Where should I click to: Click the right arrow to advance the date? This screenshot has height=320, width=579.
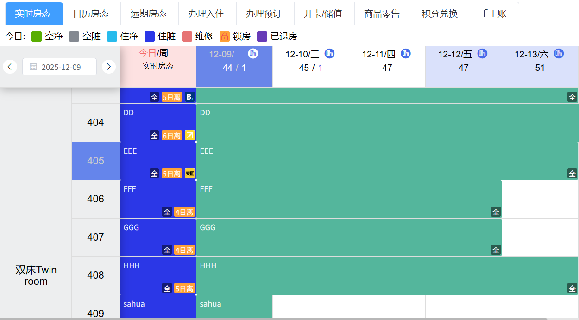(108, 67)
